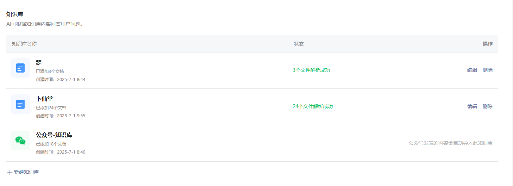This screenshot has width=513, height=186.
Task: Click the 3个文件解析成功 status text
Action: (x=311, y=70)
